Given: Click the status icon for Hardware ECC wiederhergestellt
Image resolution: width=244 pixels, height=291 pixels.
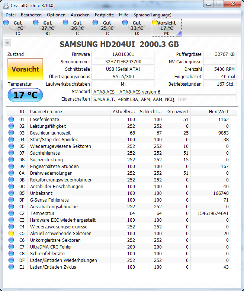Looking at the screenshot, I should point(11,220).
